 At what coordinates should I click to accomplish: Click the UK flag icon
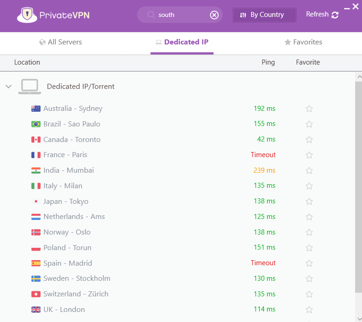[x=36, y=310]
